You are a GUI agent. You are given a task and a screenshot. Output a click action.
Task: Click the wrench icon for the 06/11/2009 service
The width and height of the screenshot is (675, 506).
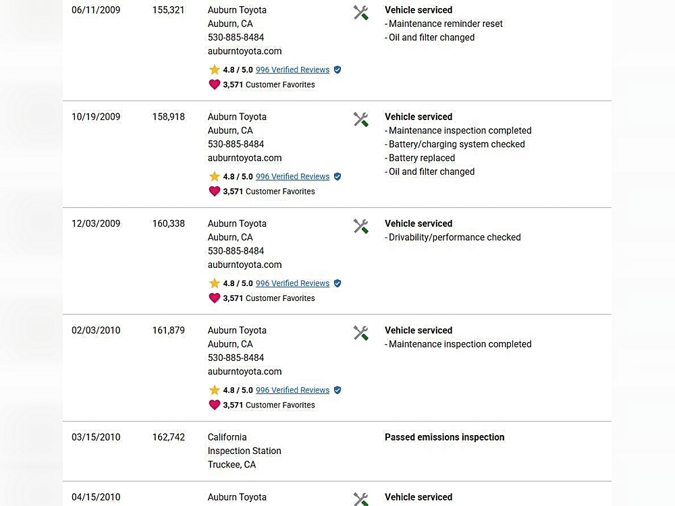[361, 13]
